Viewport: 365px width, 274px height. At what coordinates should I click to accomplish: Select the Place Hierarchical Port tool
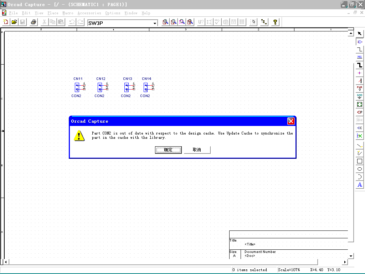360,112
